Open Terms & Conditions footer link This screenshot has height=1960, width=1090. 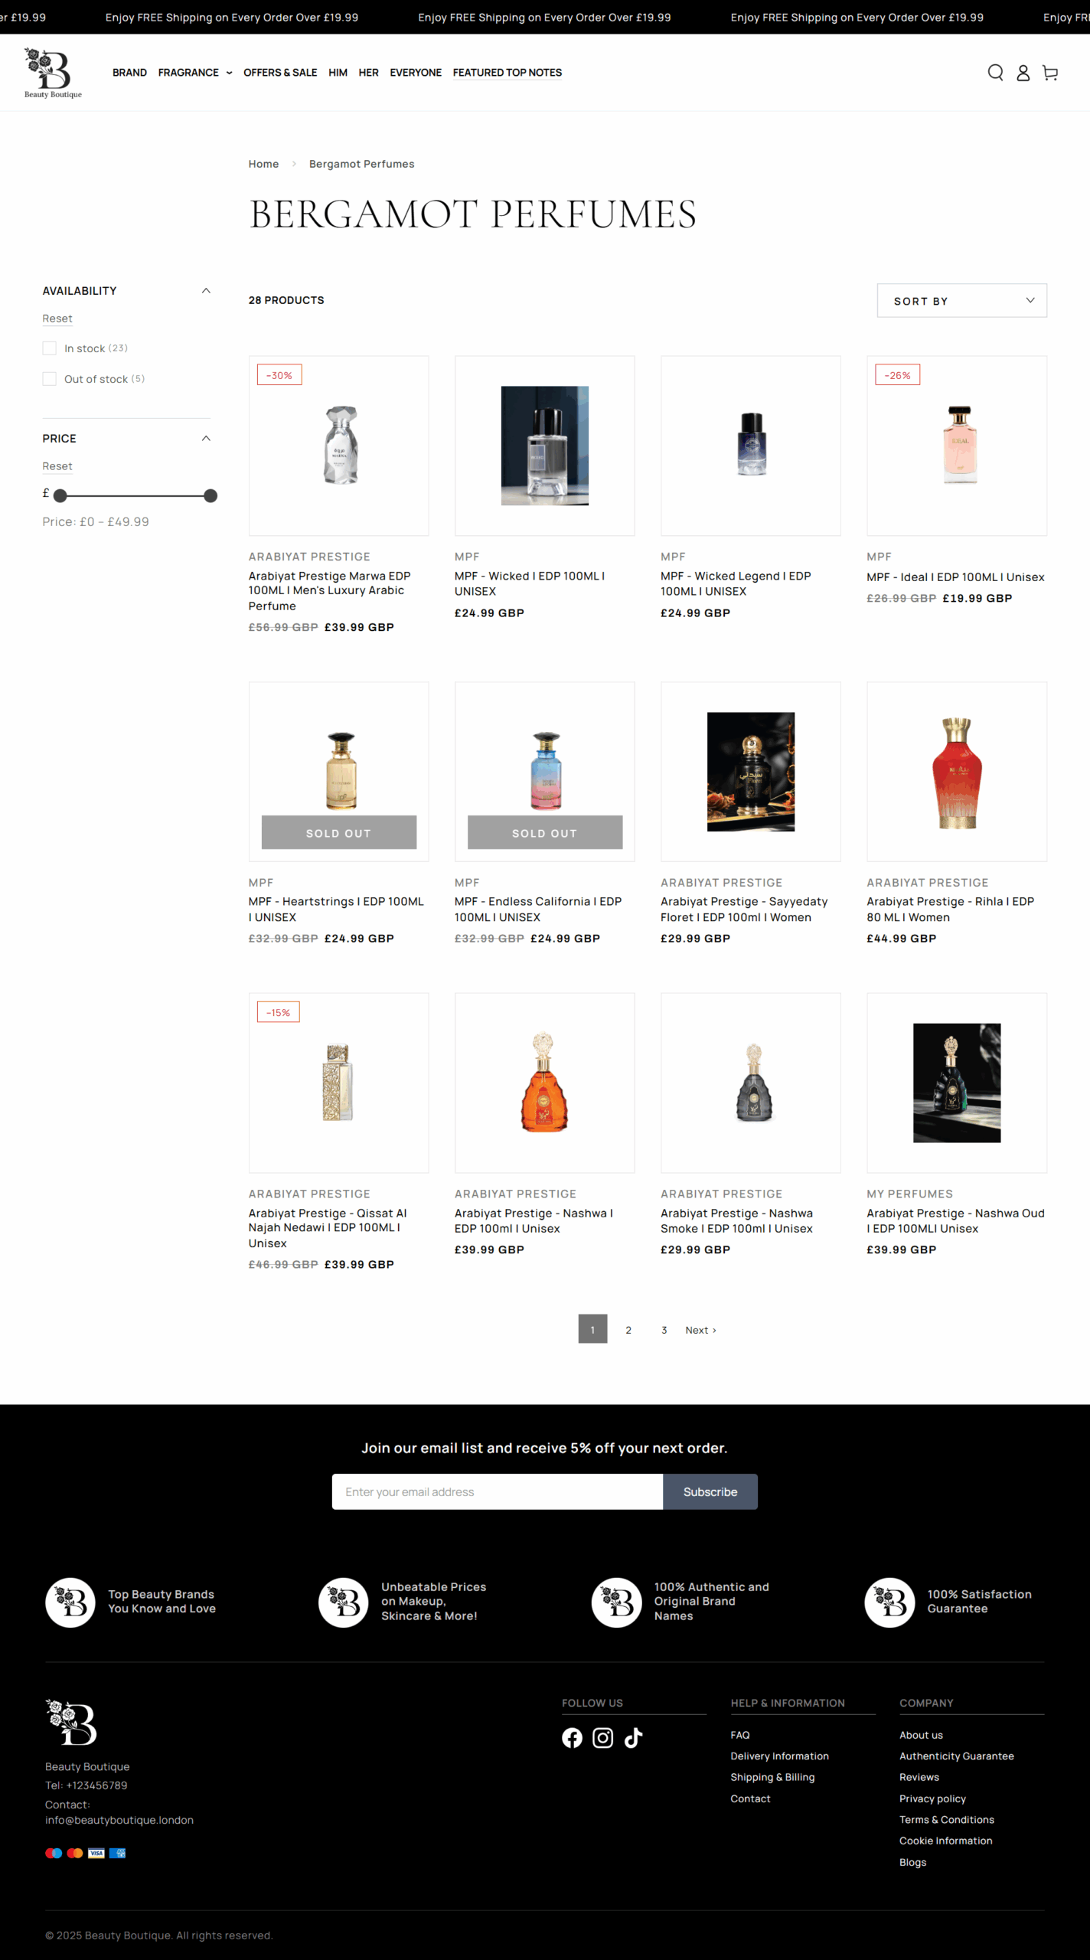point(947,1820)
